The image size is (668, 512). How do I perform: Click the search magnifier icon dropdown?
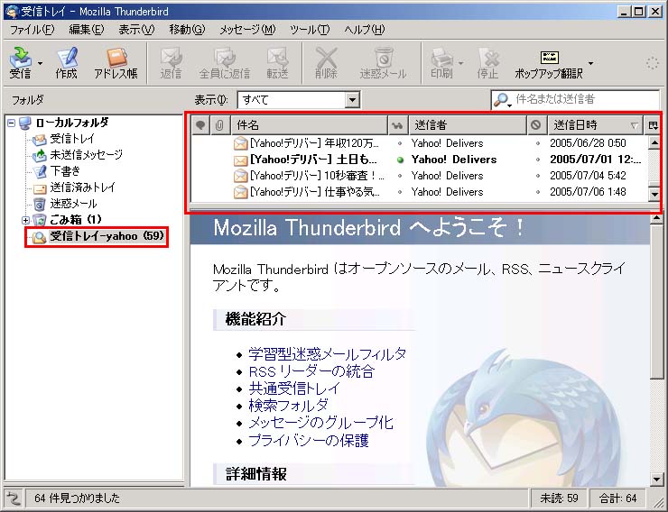(x=502, y=100)
